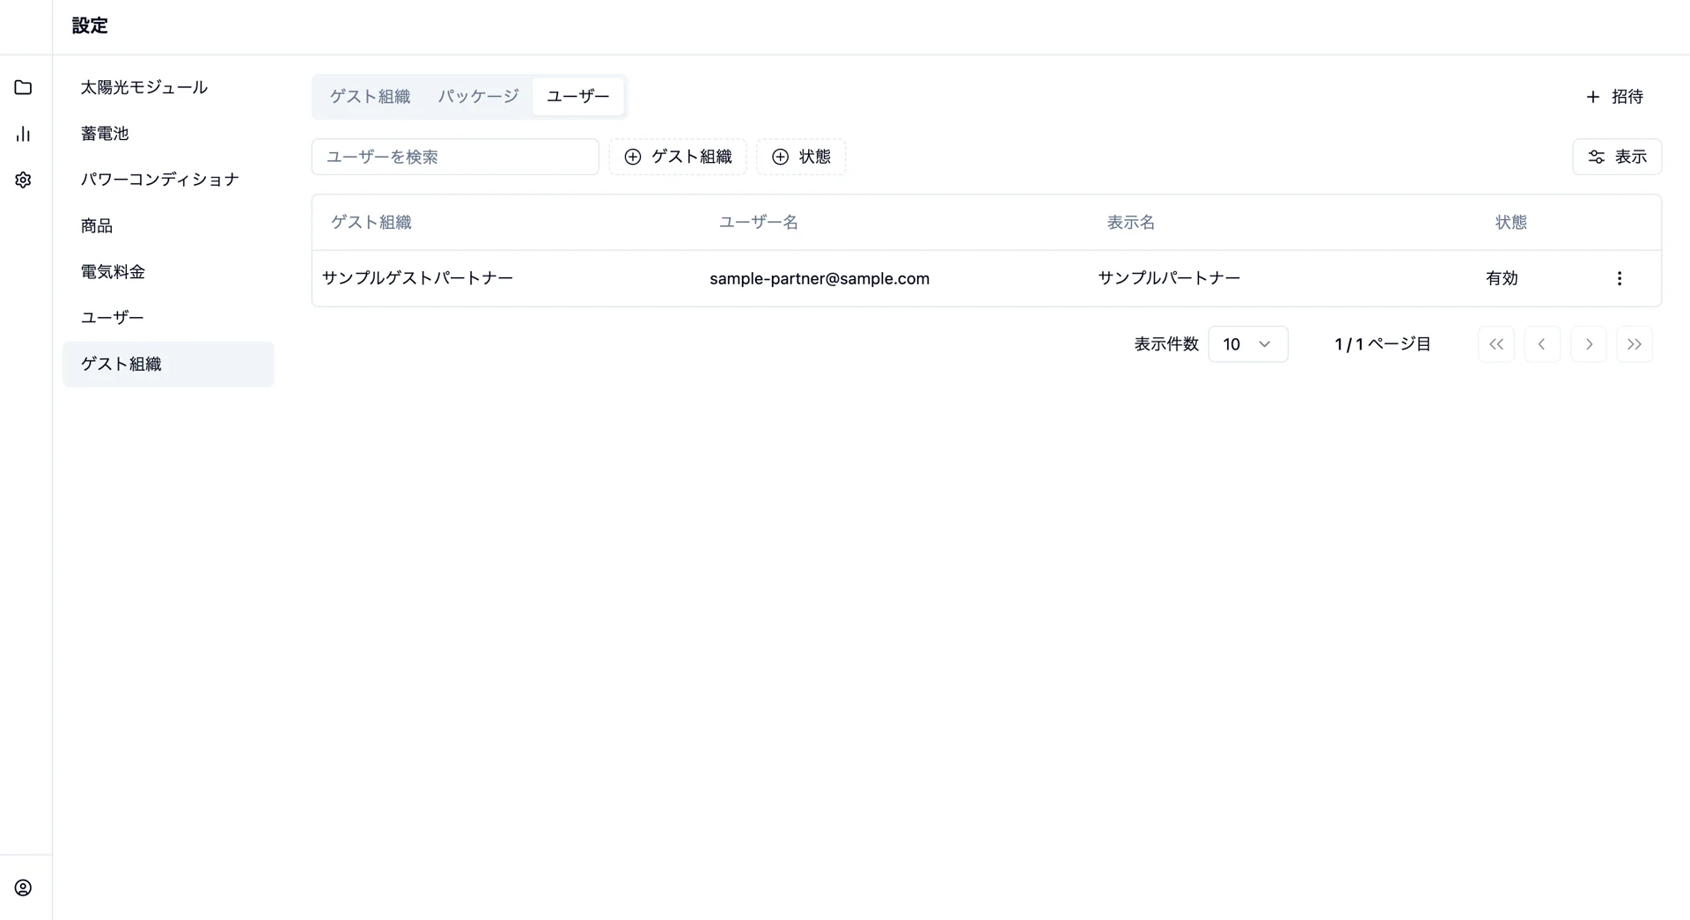Switch to the ゲスト組織 tab
1690x920 pixels.
(x=371, y=96)
